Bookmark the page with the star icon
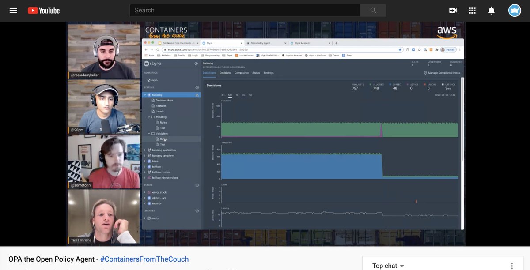This screenshot has height=270, width=530. [x=400, y=50]
